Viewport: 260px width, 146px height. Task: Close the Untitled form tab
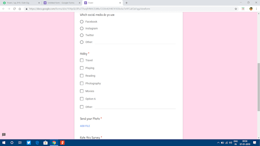(80, 3)
